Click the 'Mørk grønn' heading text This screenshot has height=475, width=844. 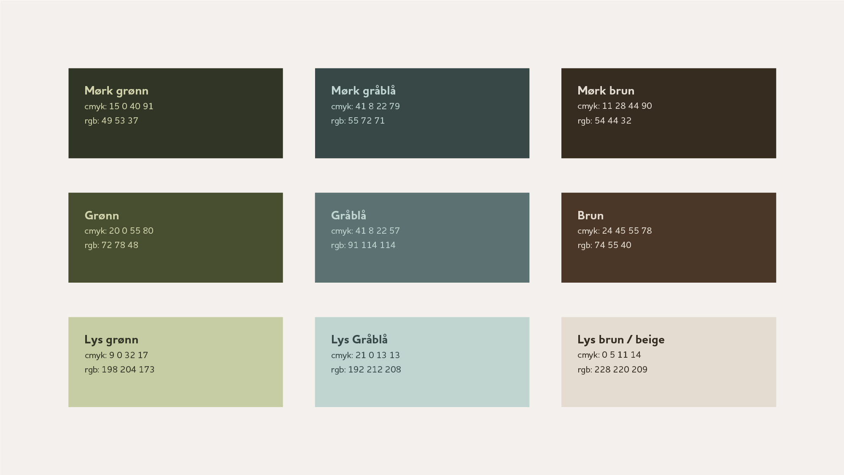click(x=116, y=91)
